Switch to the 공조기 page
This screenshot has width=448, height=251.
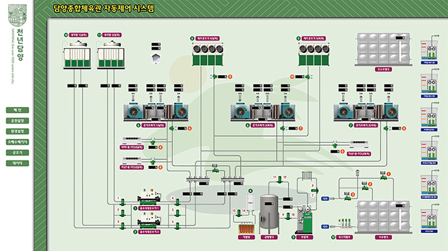[17, 152]
